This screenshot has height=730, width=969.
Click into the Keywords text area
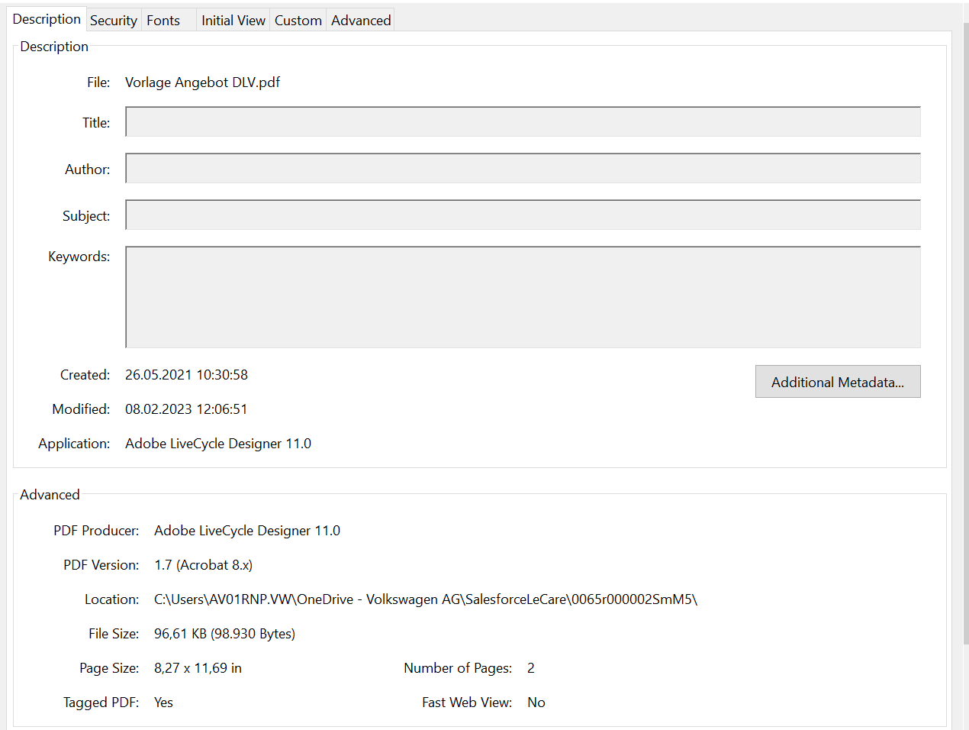tap(523, 297)
